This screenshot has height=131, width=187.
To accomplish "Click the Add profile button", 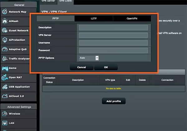I will click(x=114, y=101).
